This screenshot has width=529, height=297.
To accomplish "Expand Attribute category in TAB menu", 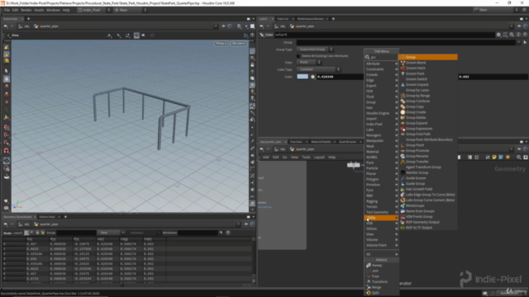I will click(x=381, y=64).
